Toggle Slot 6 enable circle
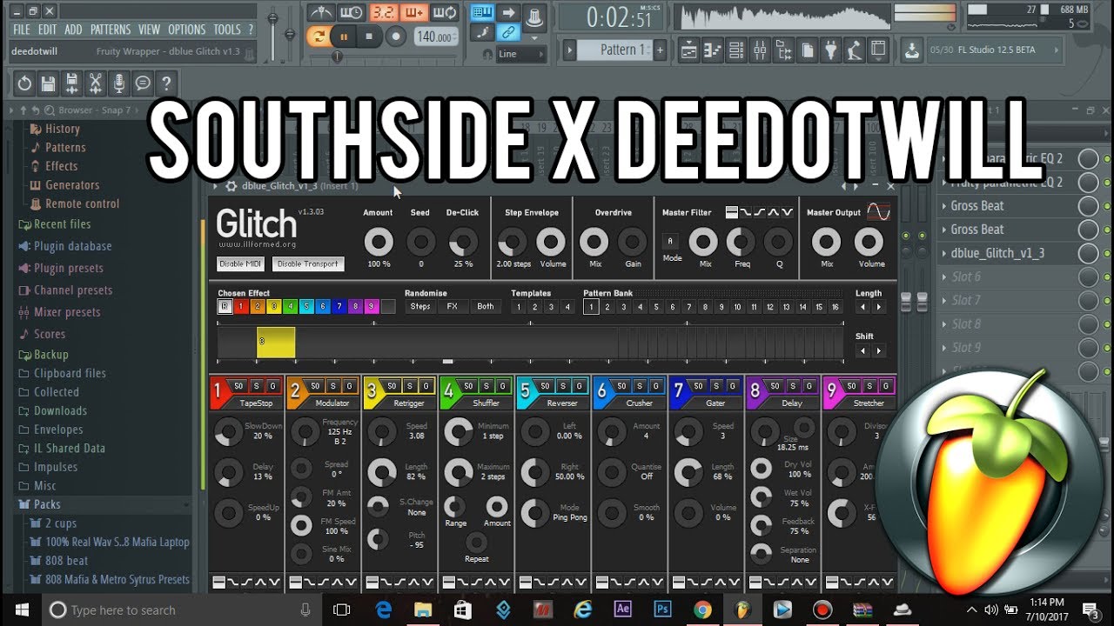 pos(1088,276)
